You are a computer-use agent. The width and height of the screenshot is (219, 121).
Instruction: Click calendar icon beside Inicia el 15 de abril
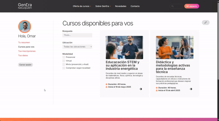coord(157,91)
